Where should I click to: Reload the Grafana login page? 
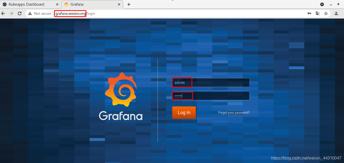pos(20,13)
